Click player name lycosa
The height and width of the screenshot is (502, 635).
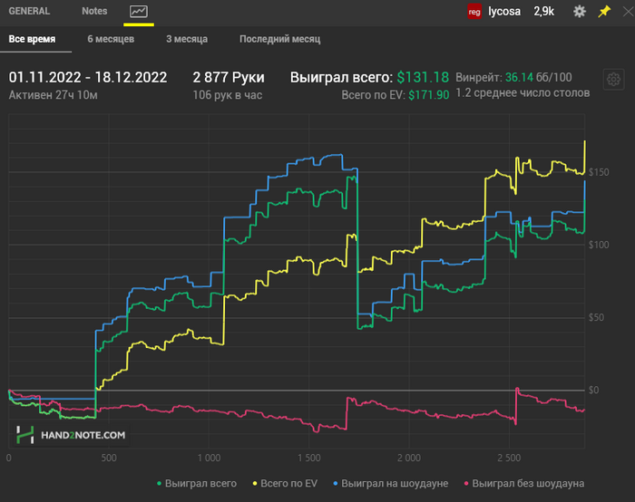504,11
